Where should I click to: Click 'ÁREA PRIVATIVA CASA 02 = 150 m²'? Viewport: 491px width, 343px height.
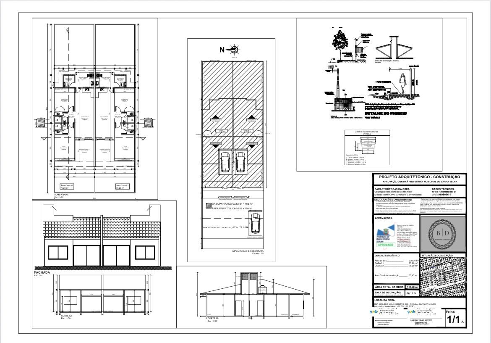tap(232, 208)
